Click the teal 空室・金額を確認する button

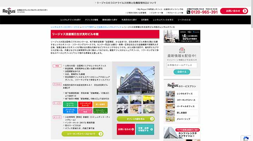click(145, 129)
